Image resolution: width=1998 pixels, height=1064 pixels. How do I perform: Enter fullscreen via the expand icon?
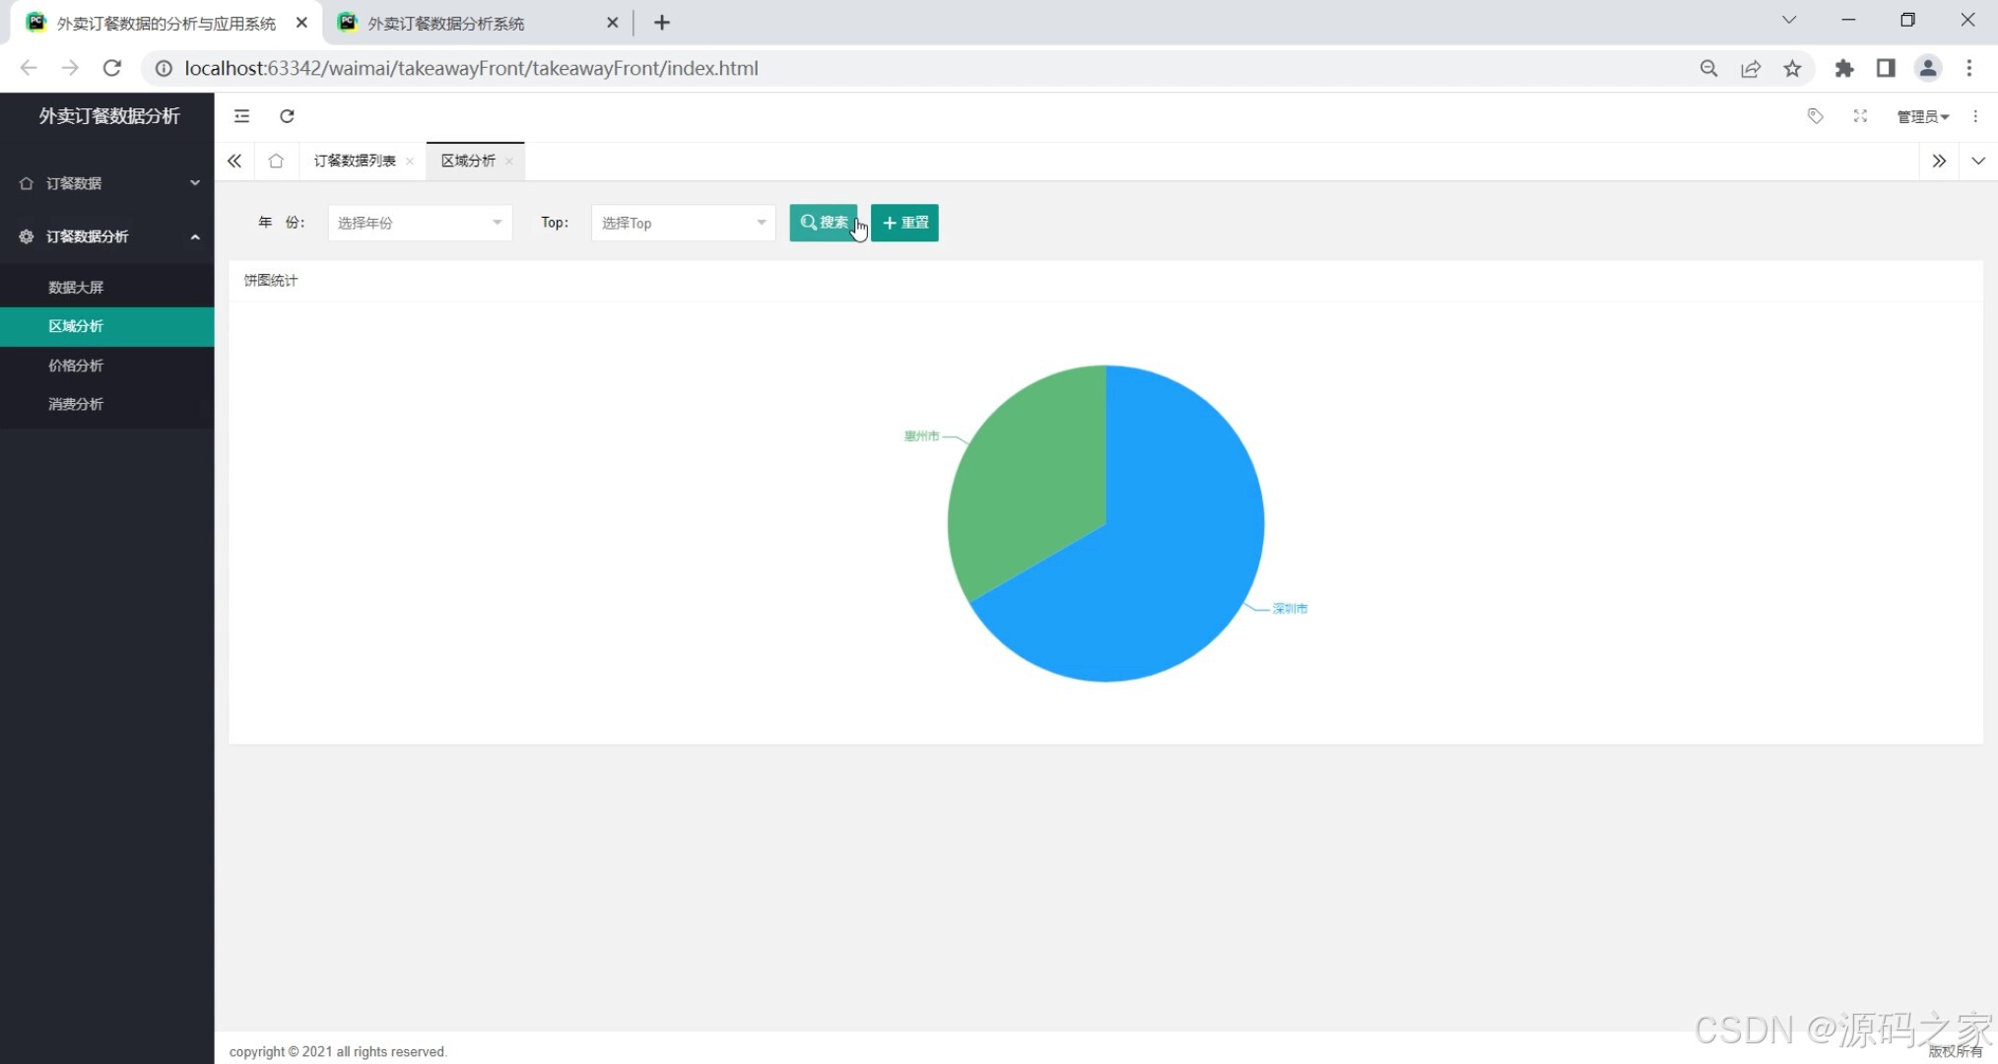[x=1860, y=116]
